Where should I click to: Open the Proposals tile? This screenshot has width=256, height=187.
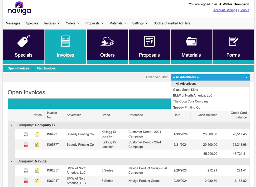coord(149,47)
